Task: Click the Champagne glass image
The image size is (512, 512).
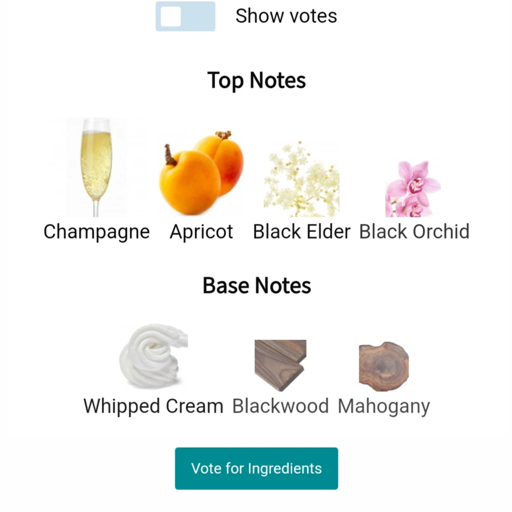Action: 96,167
